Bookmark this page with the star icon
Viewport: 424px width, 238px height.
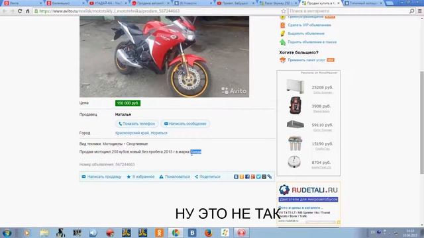tap(283, 11)
